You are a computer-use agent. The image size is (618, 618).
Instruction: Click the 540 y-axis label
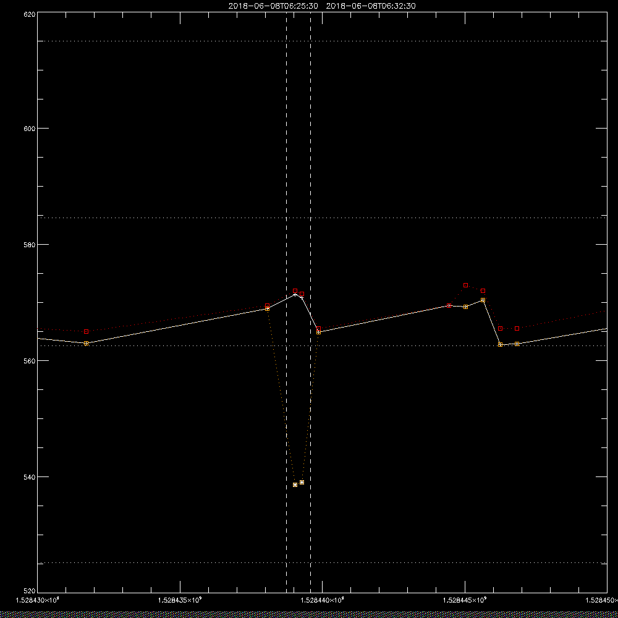30,477
